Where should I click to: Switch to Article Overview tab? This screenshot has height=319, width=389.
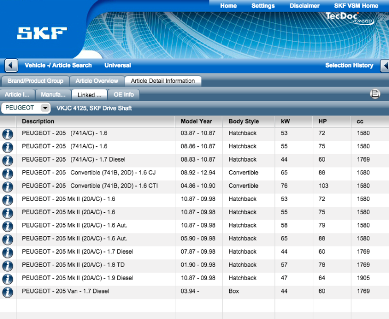tap(97, 81)
